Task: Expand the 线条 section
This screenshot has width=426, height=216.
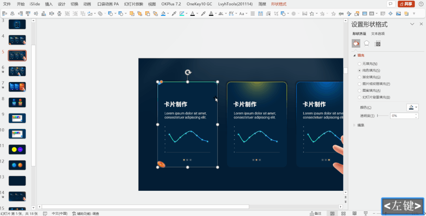Action: pyautogui.click(x=354, y=125)
